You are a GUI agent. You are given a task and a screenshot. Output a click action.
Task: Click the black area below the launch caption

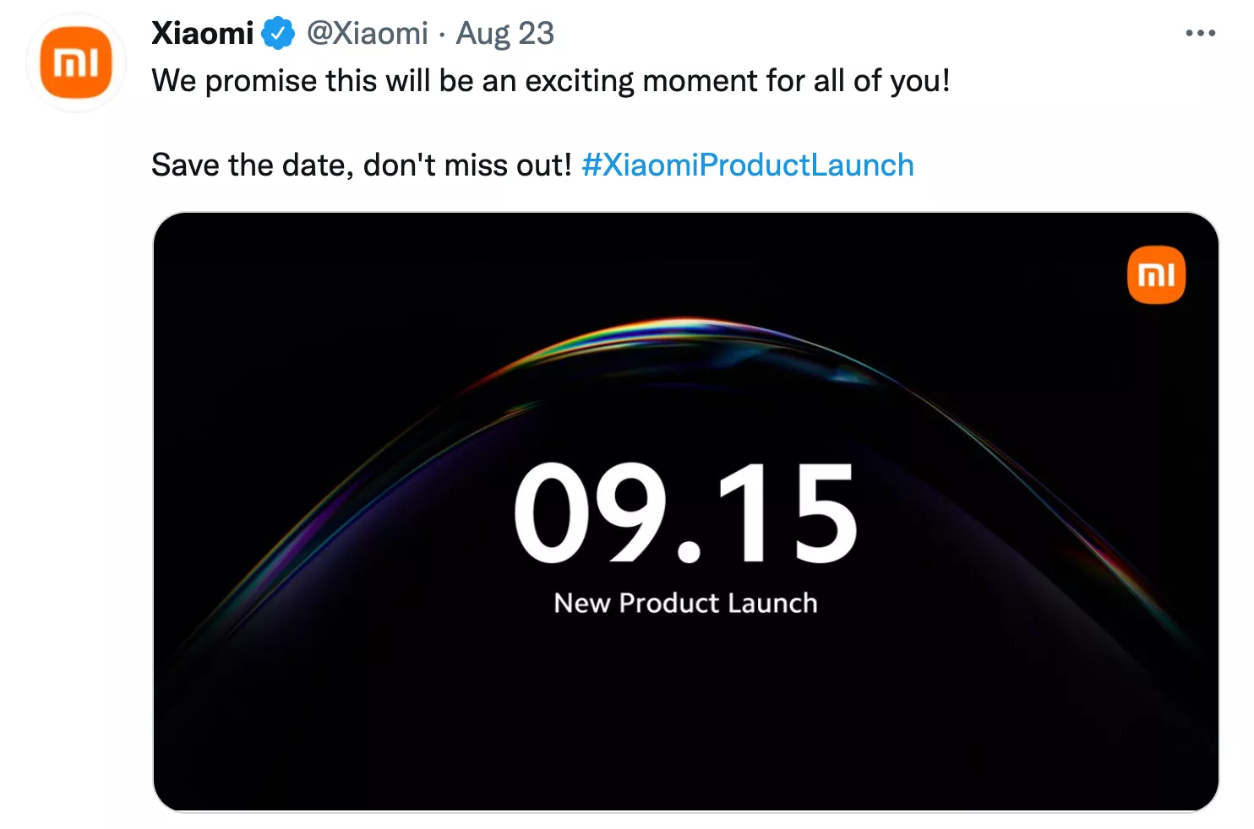(x=685, y=718)
